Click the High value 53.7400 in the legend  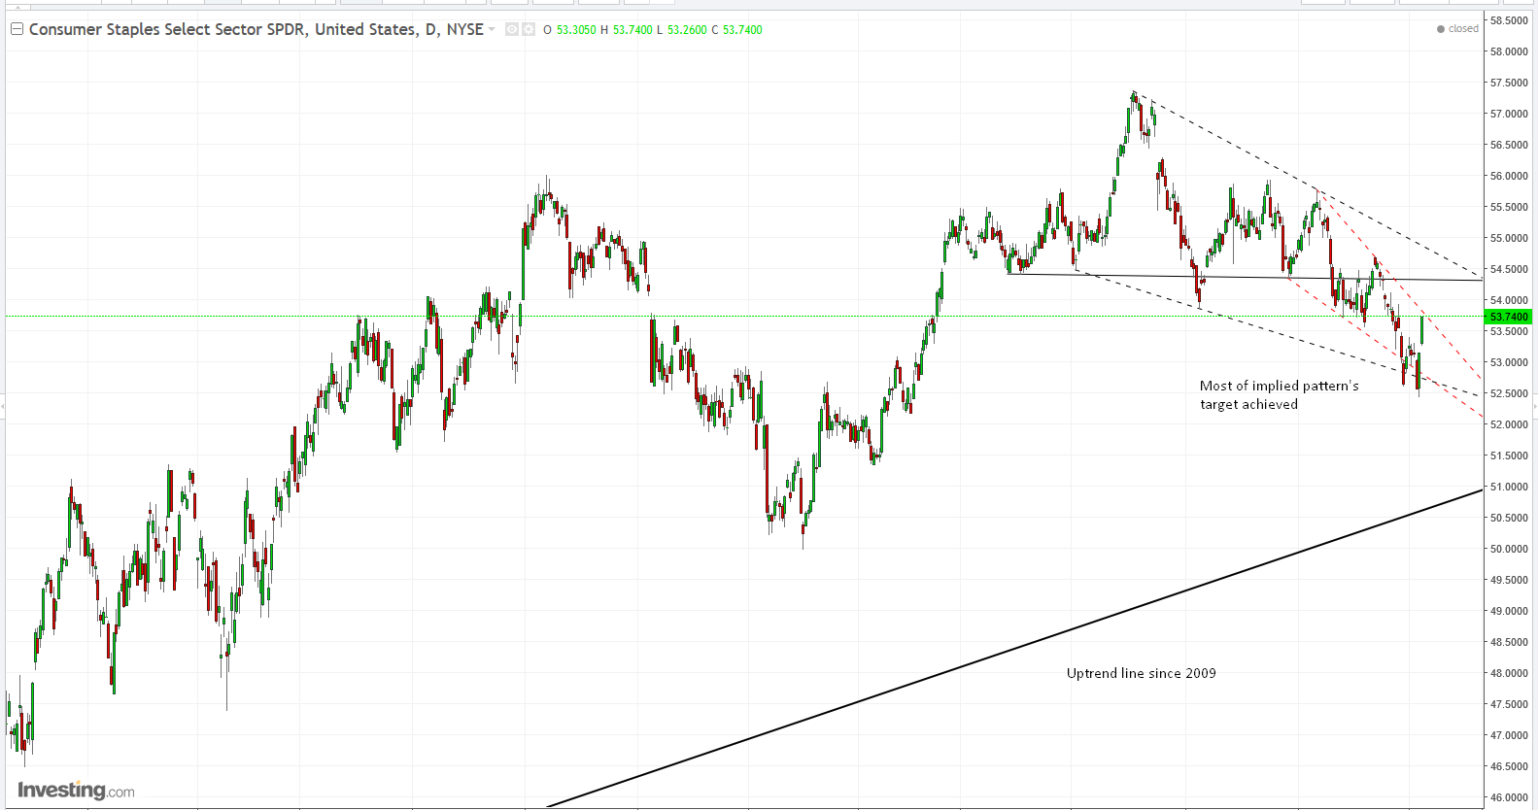tap(632, 30)
